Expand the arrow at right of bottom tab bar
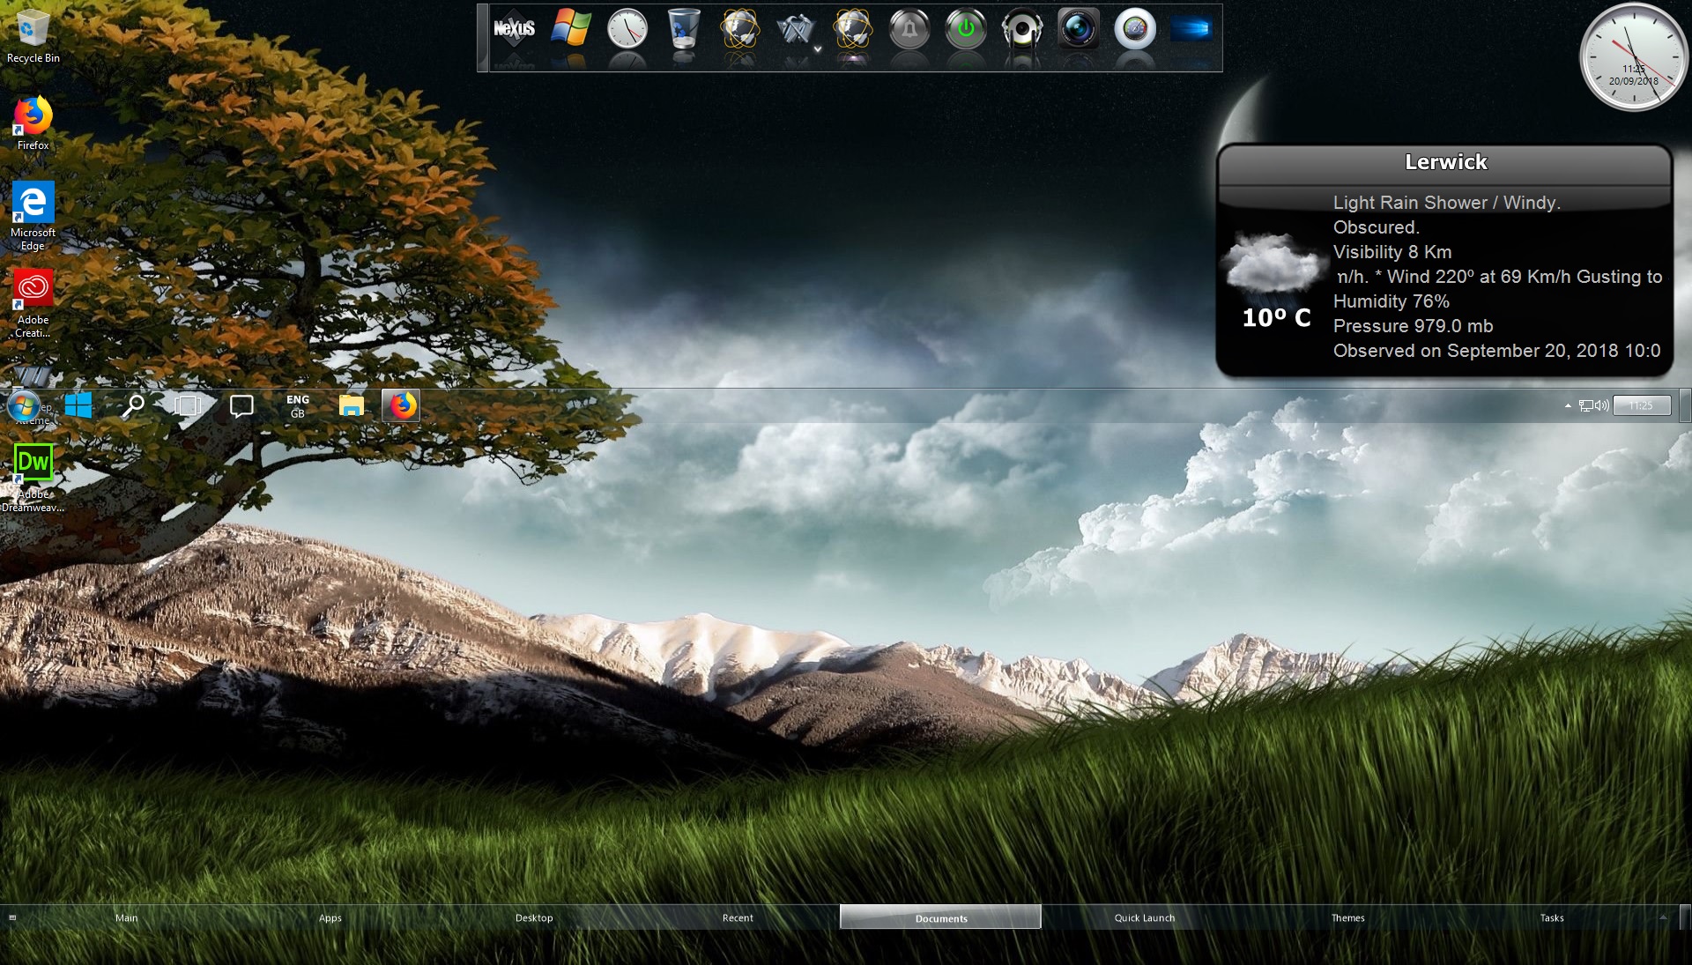1692x965 pixels. click(x=1663, y=917)
